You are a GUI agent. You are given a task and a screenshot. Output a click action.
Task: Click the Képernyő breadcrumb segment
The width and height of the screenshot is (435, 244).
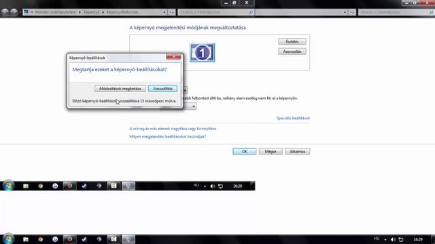pyautogui.click(x=91, y=12)
